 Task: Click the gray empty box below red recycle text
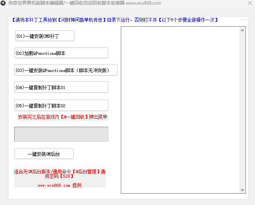pos(61,134)
